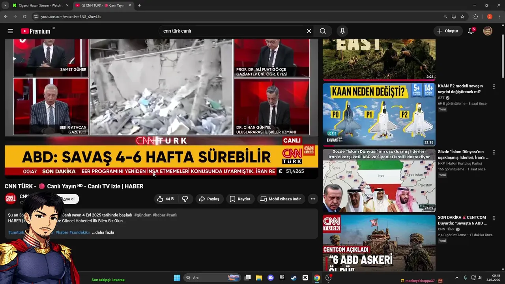The height and width of the screenshot is (284, 505).
Task: Close the Cigerci_Hasan Stream tab
Action: (66, 6)
